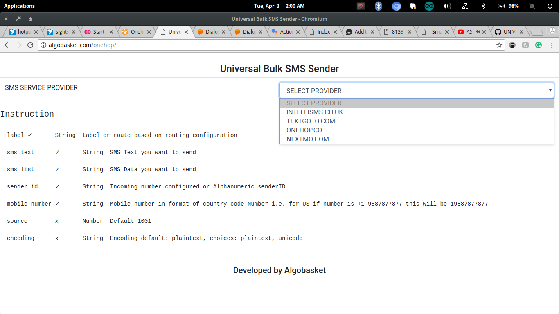This screenshot has width=559, height=314.
Task: View site info icon in address bar
Action: pyautogui.click(x=43, y=45)
